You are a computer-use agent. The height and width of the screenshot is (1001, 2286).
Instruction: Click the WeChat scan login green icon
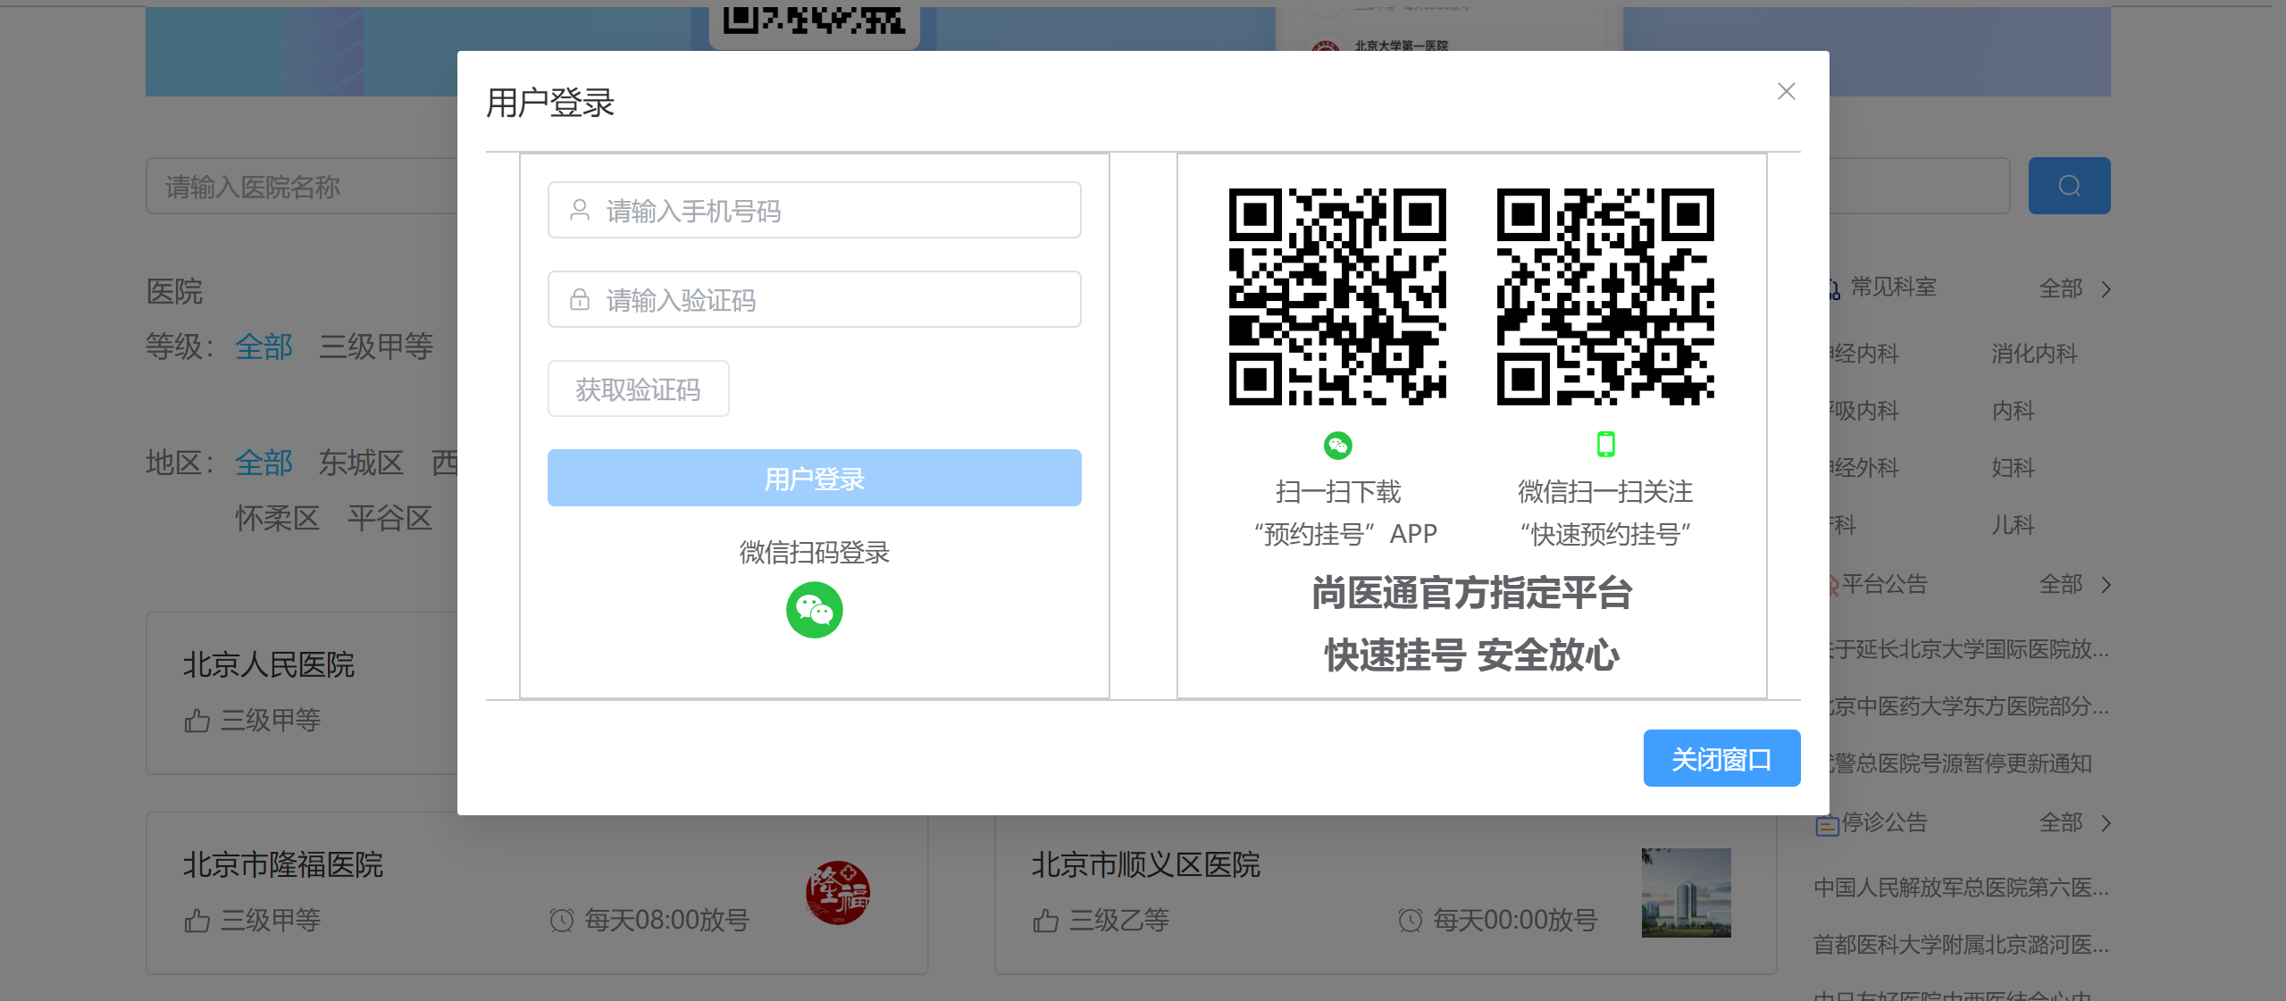[814, 610]
